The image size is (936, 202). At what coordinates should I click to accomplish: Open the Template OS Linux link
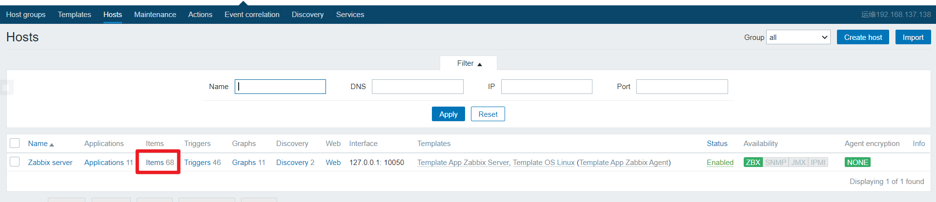click(543, 163)
